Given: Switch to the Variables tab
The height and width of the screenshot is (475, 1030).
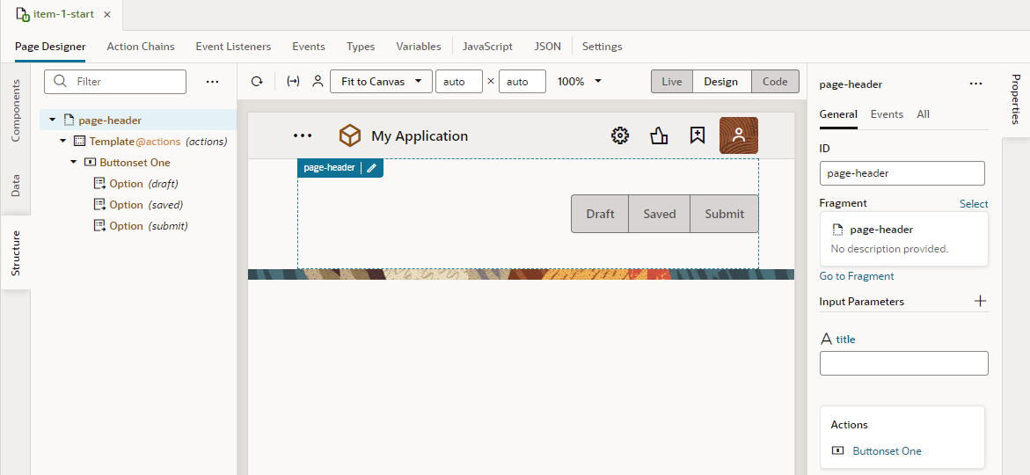Looking at the screenshot, I should pyautogui.click(x=419, y=47).
